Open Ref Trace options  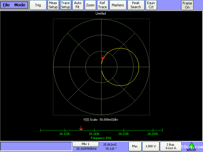pyautogui.click(x=102, y=5)
